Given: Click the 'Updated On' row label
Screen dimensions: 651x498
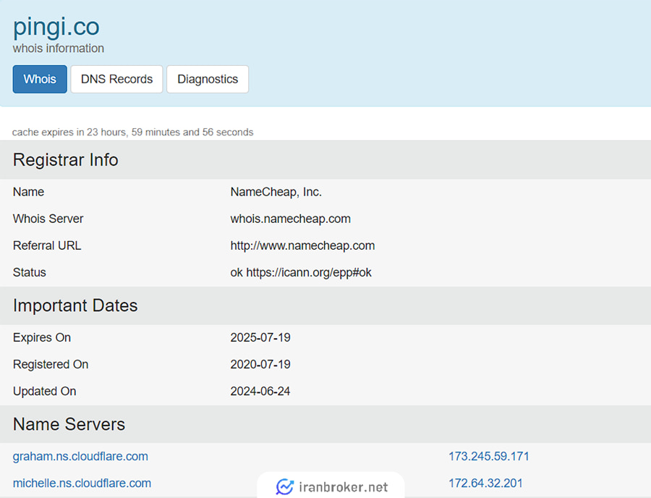Looking at the screenshot, I should click(44, 392).
